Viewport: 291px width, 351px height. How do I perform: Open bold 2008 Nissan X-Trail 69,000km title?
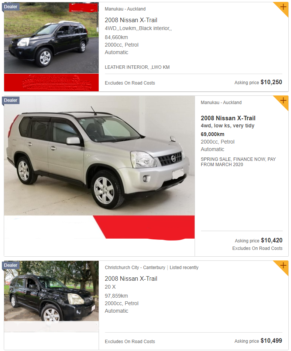pyautogui.click(x=228, y=118)
